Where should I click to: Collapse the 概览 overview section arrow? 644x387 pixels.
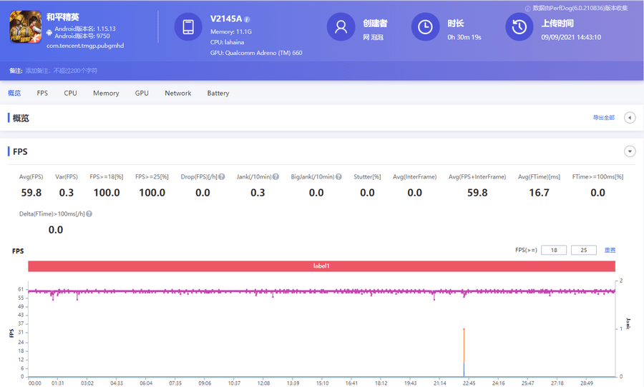(630, 118)
